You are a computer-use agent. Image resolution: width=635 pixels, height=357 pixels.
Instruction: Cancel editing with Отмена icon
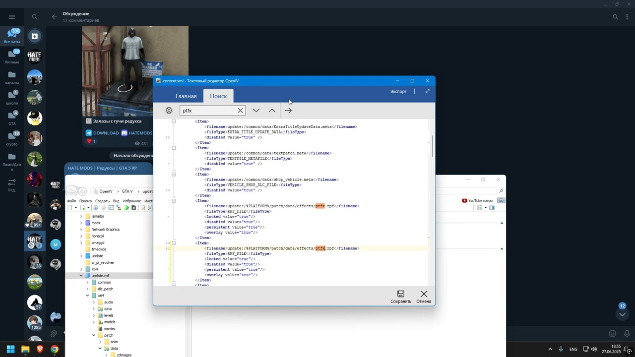click(x=424, y=297)
